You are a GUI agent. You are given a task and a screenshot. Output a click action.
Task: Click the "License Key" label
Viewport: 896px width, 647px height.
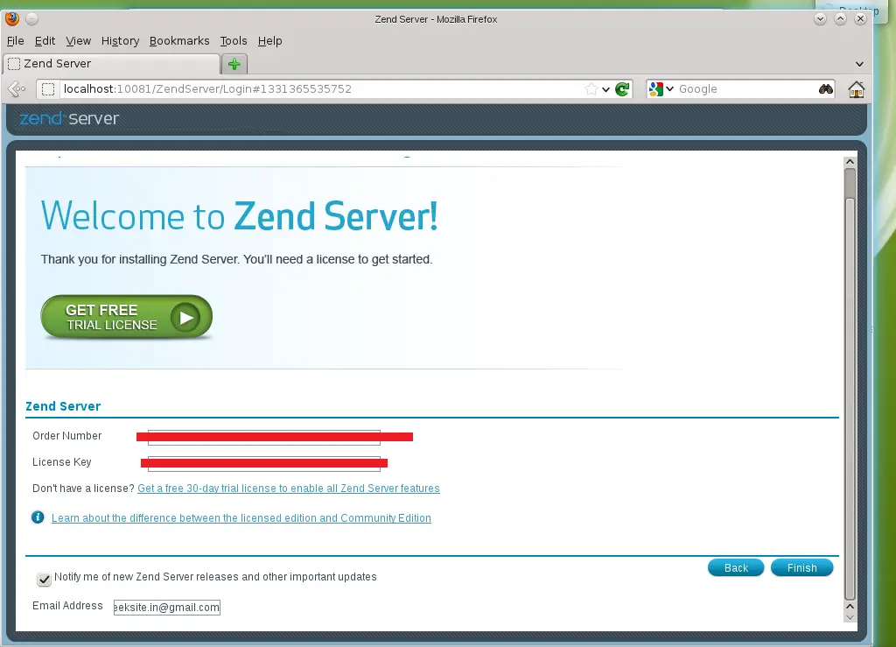[62, 461]
